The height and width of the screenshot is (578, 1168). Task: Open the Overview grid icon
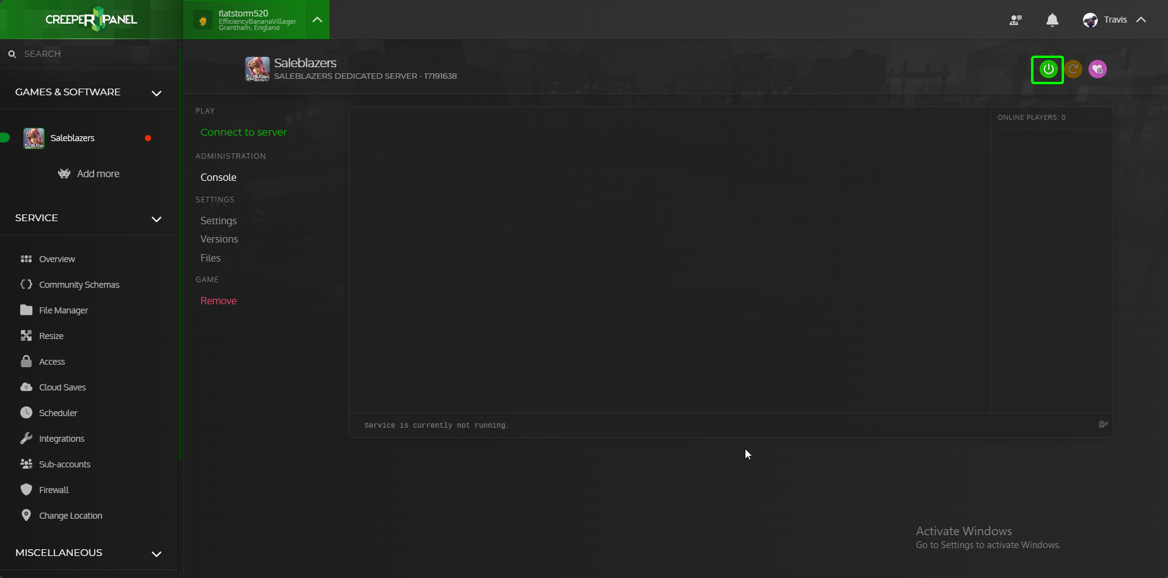point(26,259)
